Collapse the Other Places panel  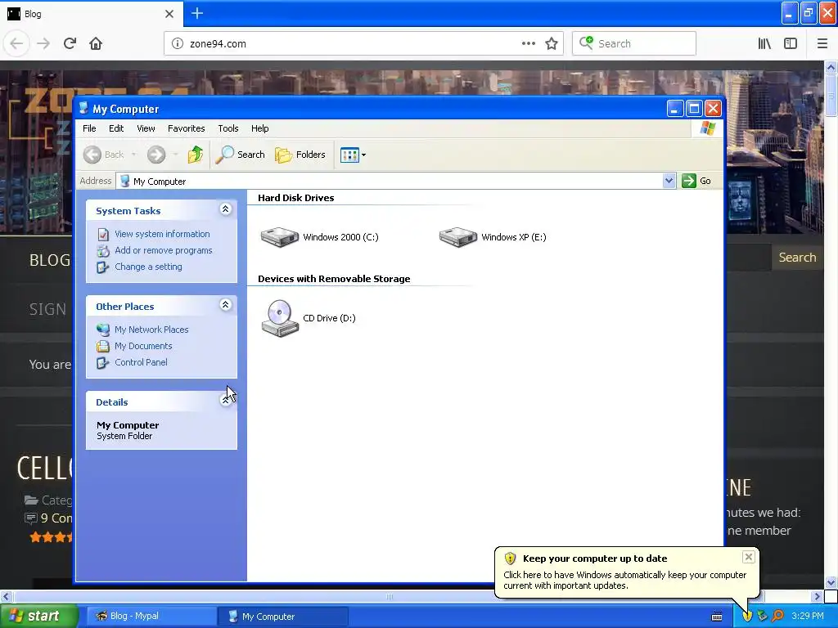[x=226, y=305]
